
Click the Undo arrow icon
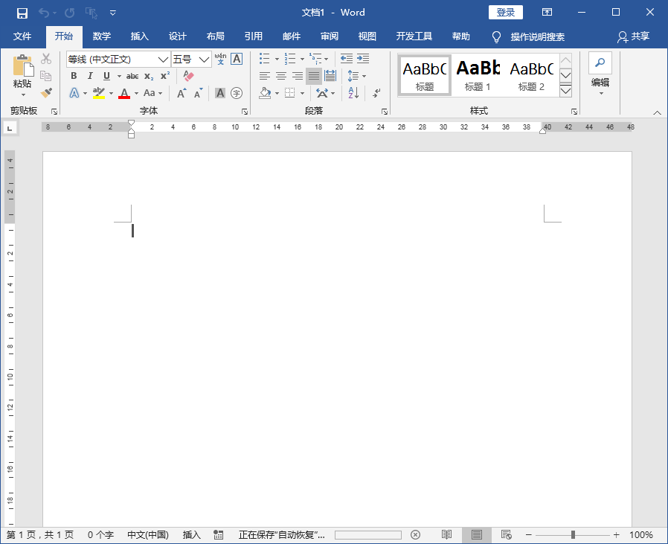(44, 13)
